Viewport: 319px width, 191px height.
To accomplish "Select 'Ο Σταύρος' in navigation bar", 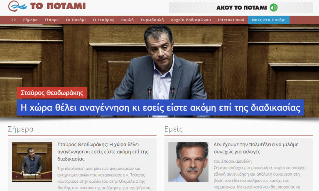I will (103, 20).
